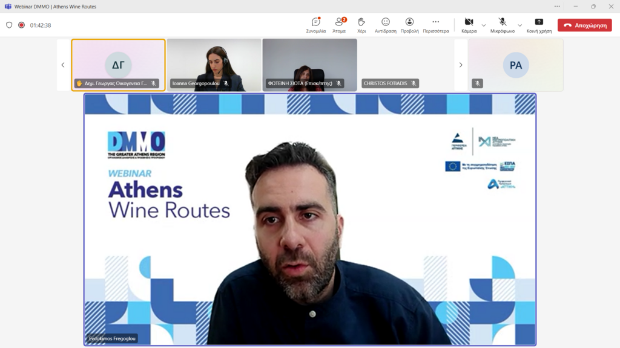Raise hand with the Χέρι button

click(361, 25)
